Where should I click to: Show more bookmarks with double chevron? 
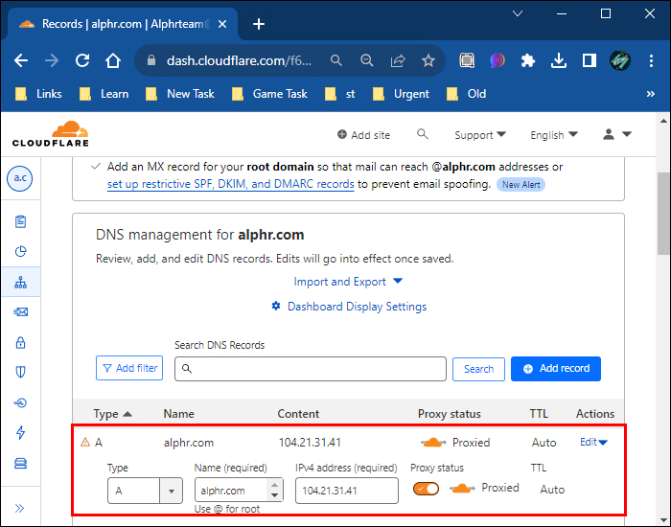[651, 94]
